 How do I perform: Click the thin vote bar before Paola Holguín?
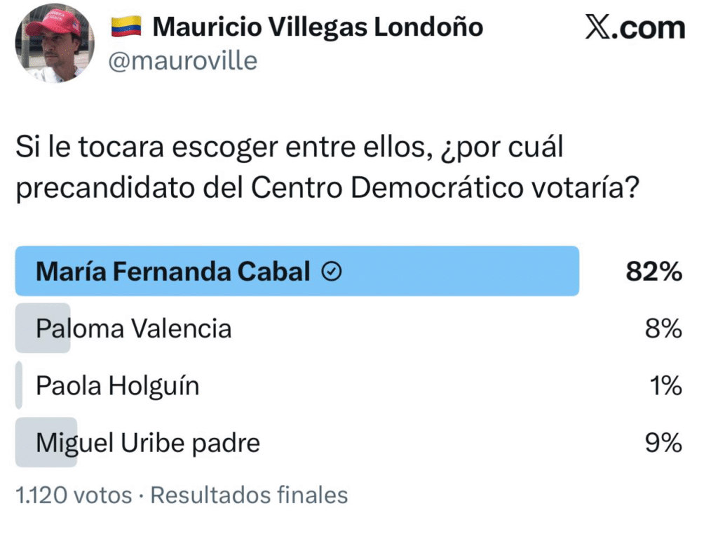tap(19, 385)
